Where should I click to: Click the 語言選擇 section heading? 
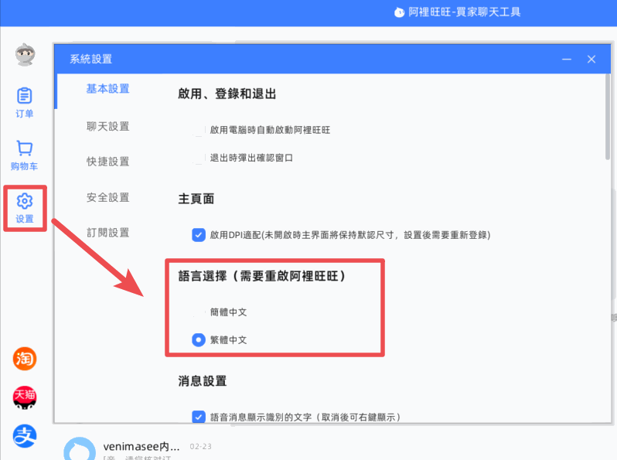point(262,276)
